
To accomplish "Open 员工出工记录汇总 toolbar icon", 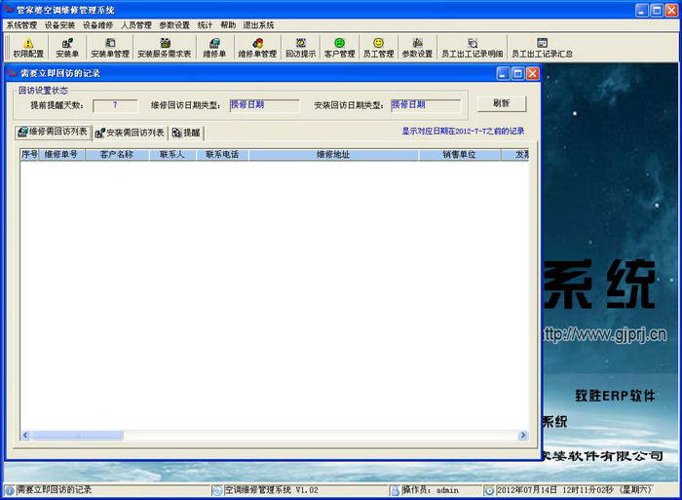I will click(542, 48).
